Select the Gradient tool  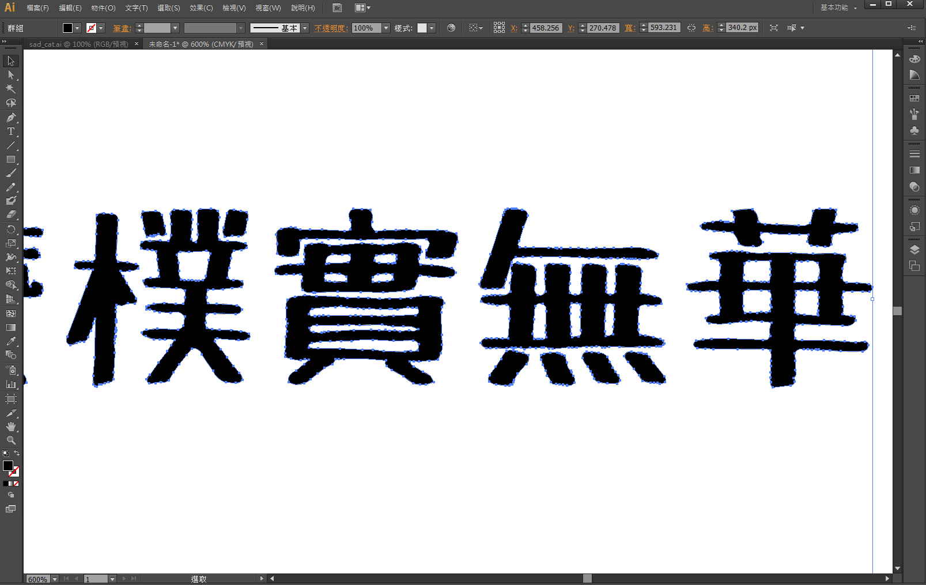10,327
